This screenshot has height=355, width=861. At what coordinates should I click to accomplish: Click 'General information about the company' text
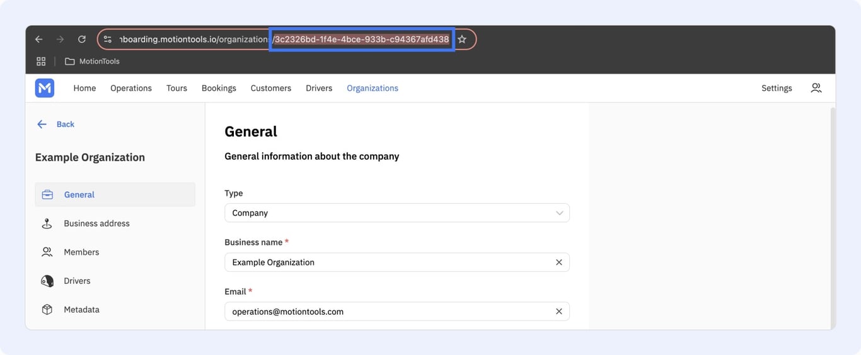point(312,156)
